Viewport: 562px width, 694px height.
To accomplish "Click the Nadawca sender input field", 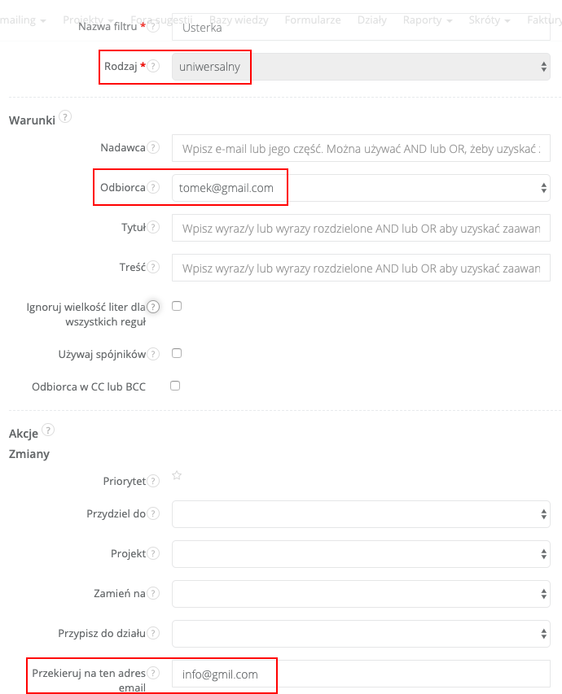I will coord(361,149).
